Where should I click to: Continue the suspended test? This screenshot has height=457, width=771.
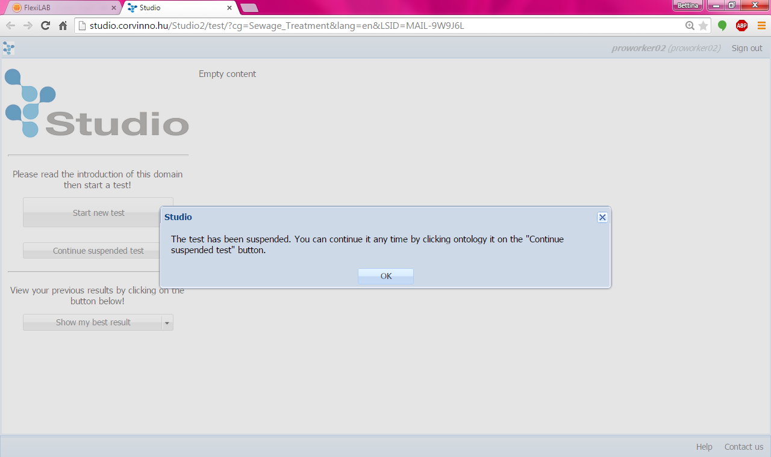[x=98, y=251]
